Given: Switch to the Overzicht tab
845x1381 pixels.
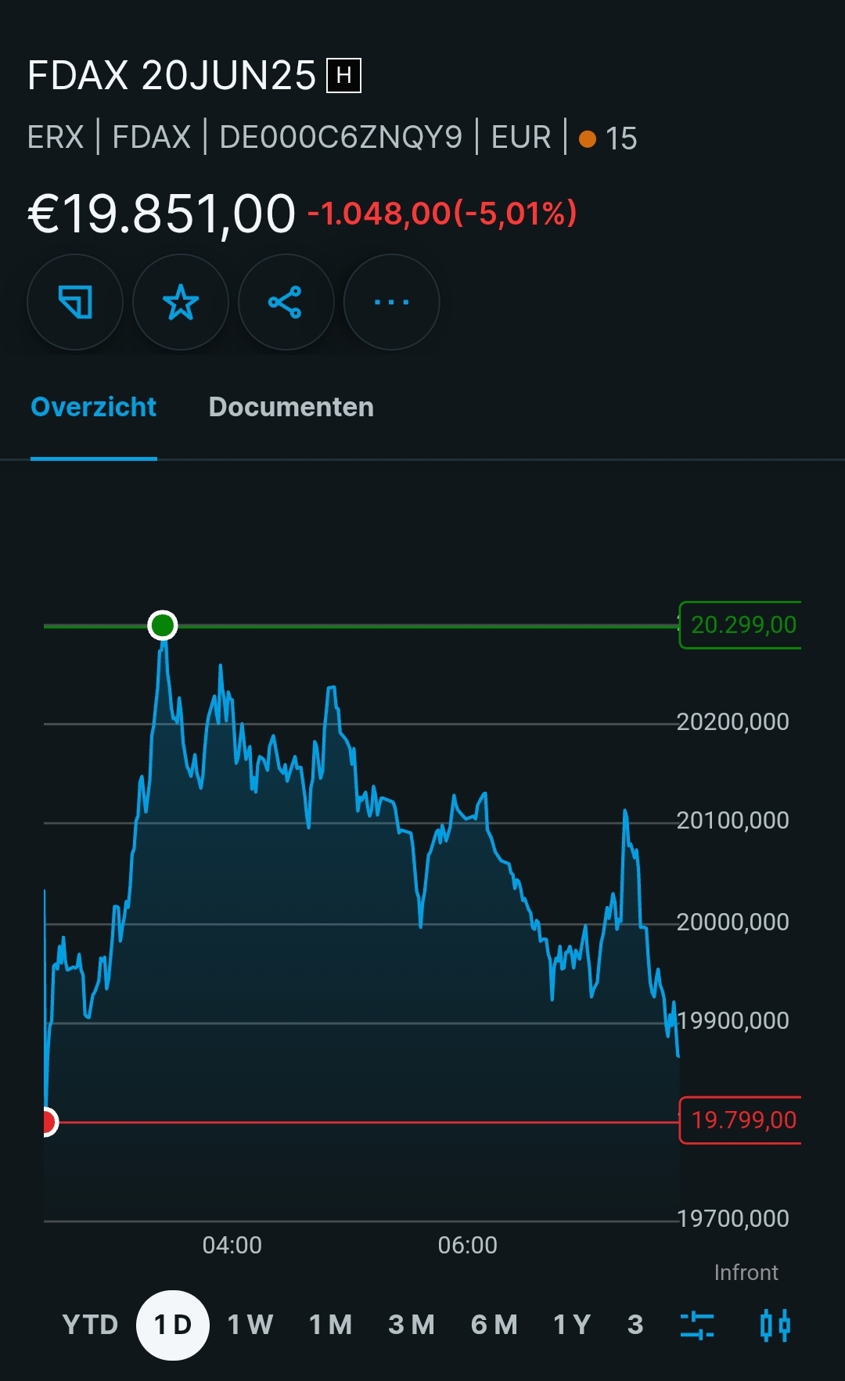Looking at the screenshot, I should click(x=93, y=407).
